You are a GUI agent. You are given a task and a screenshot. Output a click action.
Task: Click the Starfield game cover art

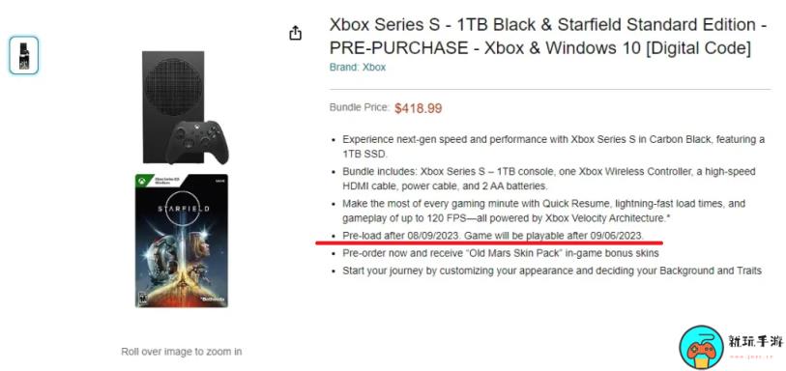tap(182, 241)
